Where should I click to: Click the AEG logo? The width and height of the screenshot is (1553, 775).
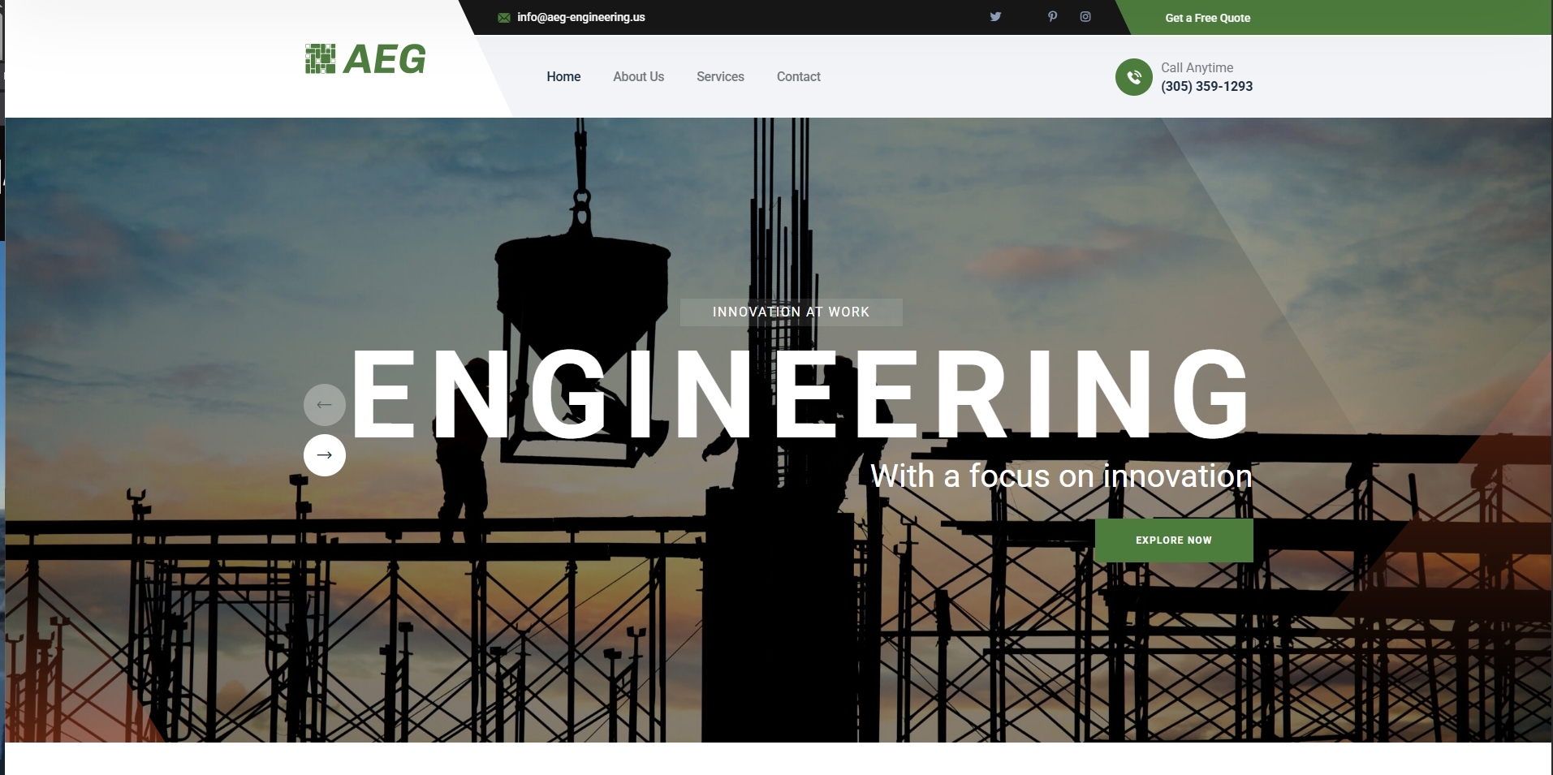tap(365, 58)
